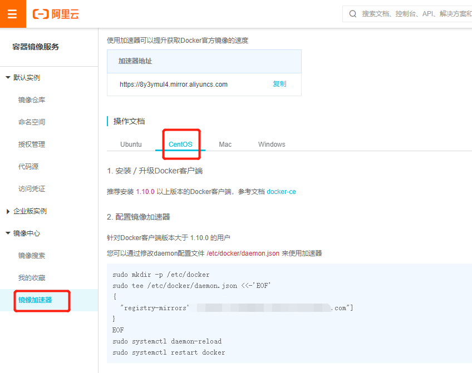Open the orange hamburger menu
472x373 pixels.
13,14
